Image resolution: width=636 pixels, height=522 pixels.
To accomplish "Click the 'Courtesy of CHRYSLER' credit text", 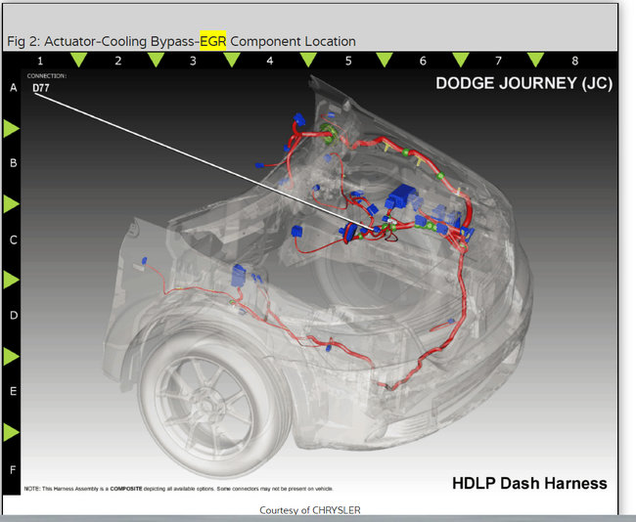I will click(x=310, y=510).
